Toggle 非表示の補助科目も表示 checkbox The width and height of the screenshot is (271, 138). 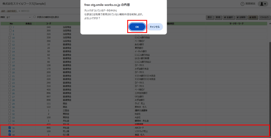[x=34, y=17]
